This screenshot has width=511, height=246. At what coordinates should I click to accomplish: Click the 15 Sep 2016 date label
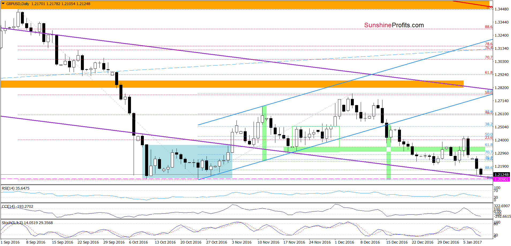tap(62, 242)
